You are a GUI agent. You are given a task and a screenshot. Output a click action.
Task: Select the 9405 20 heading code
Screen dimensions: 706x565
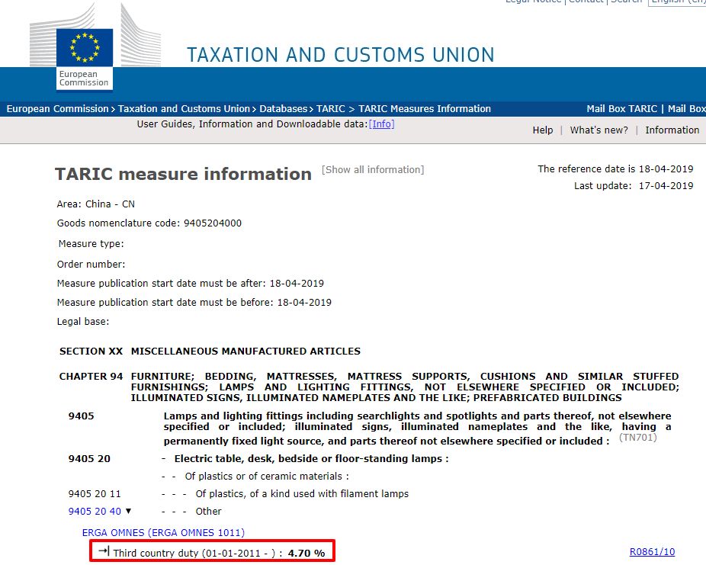point(89,459)
